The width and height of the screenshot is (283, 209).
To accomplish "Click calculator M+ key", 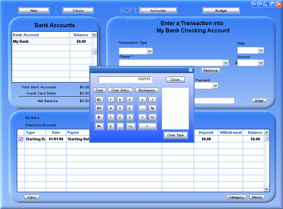I will [x=99, y=126].
